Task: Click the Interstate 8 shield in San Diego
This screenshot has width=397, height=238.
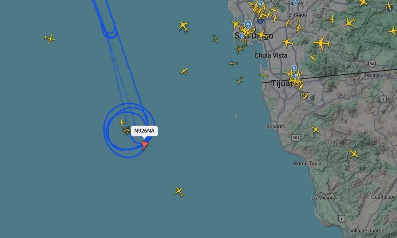Action: pos(260,21)
